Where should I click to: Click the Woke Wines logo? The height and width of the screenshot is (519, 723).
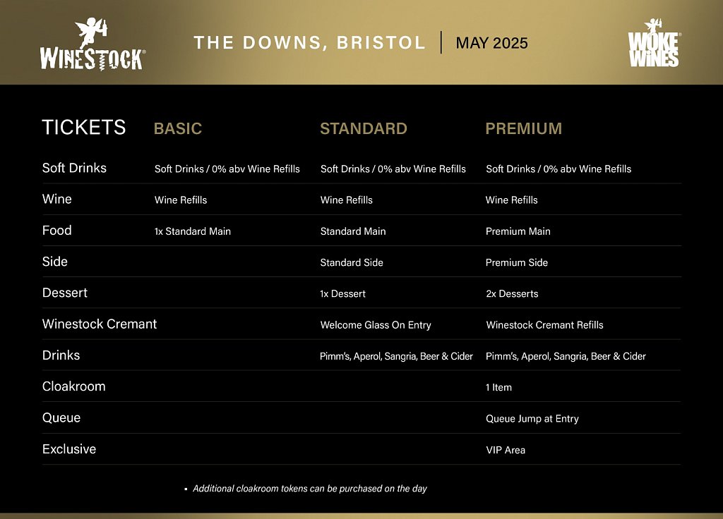(654, 43)
